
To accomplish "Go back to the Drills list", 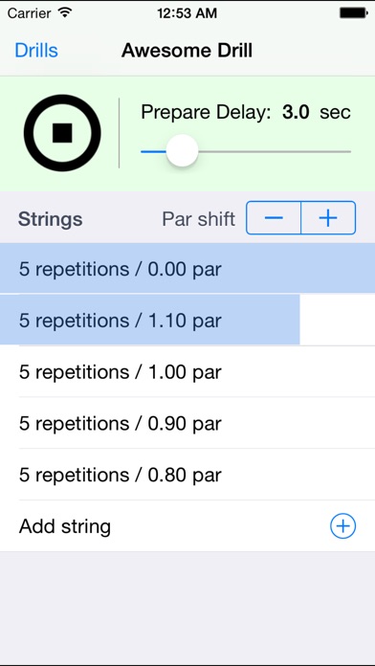I will coord(36,51).
